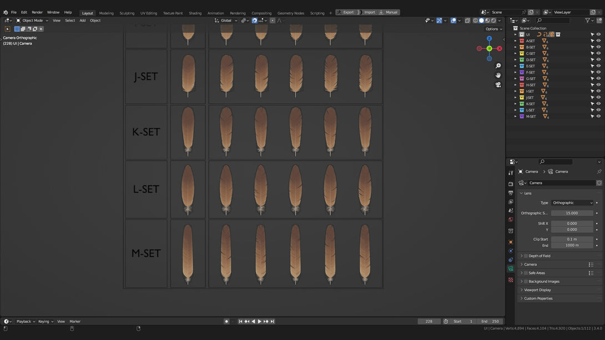Click the auto keying record dot
The height and width of the screenshot is (340, 605).
[226, 322]
